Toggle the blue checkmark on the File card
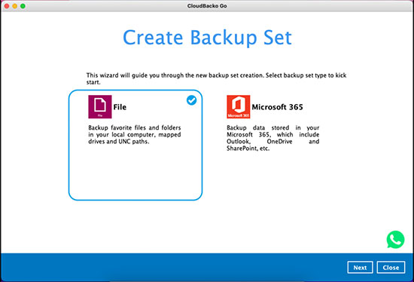 [x=191, y=100]
